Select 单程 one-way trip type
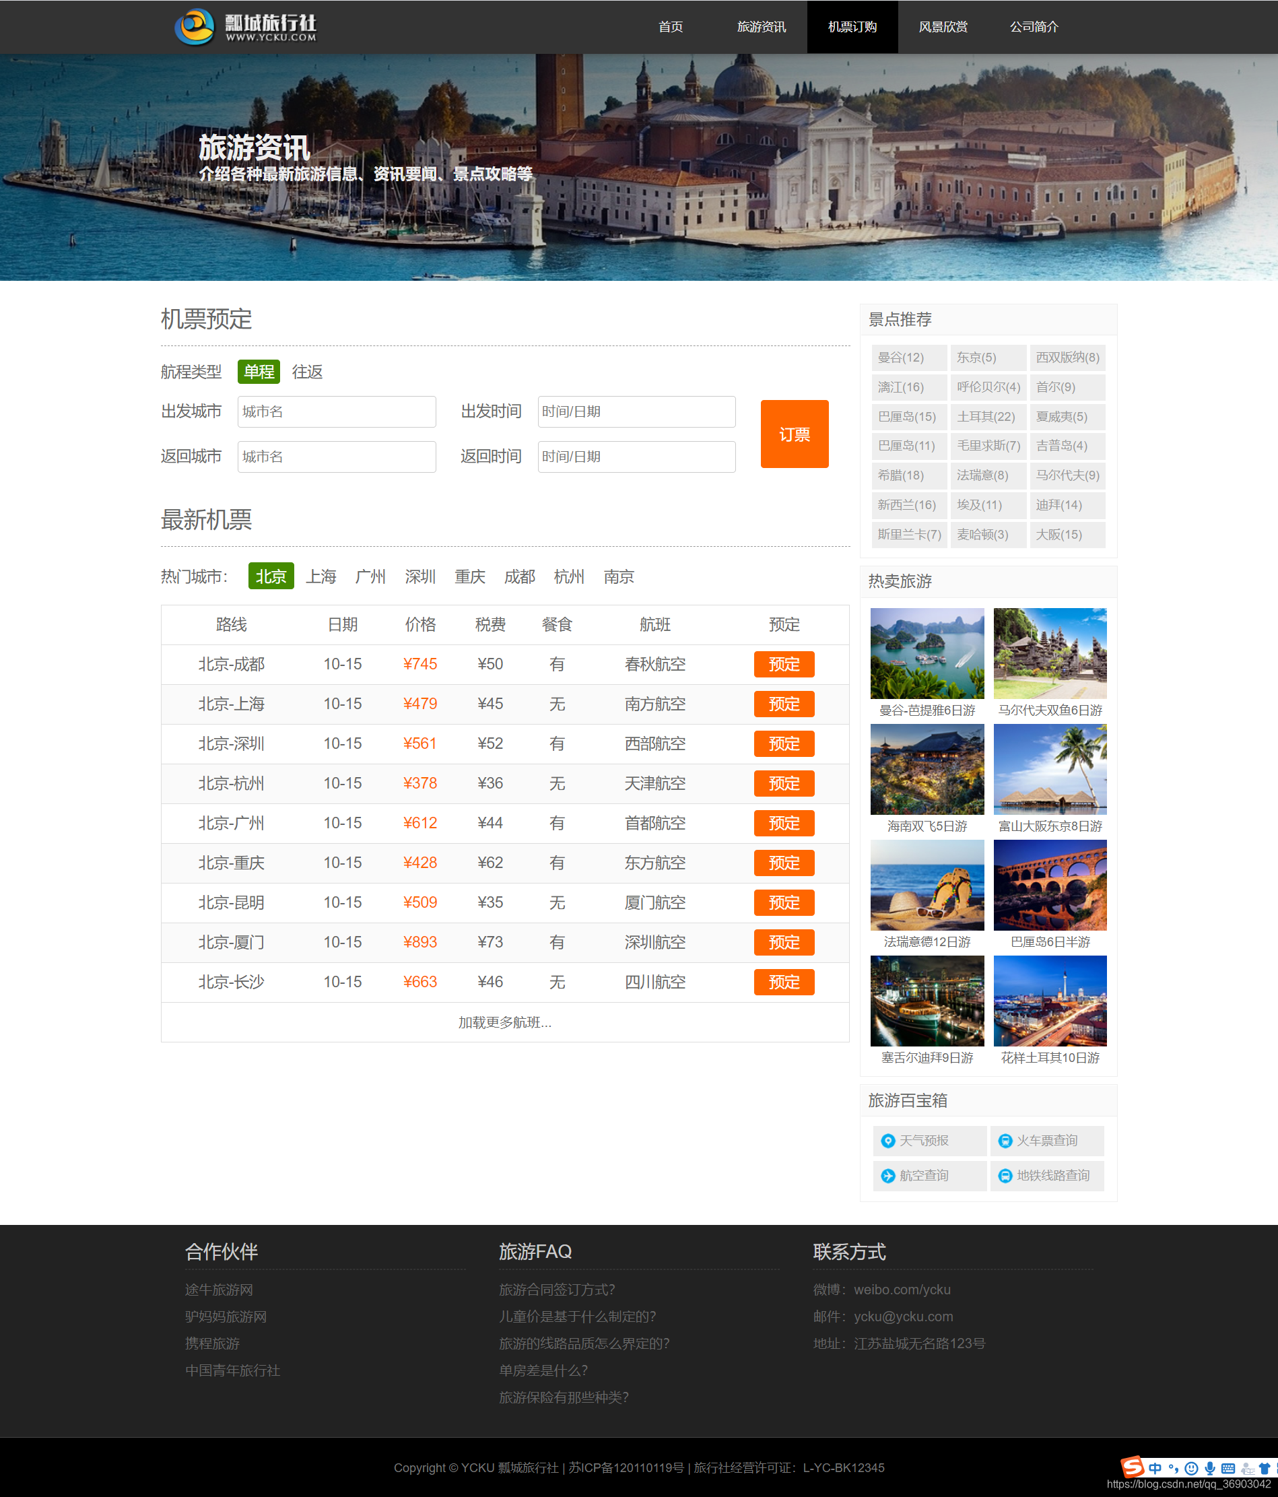This screenshot has height=1497, width=1278. pos(259,371)
